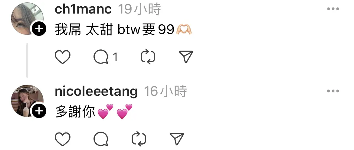This screenshot has width=354, height=150.
Task: Like ch1manc's comment with the heart icon
Action: click(63, 57)
